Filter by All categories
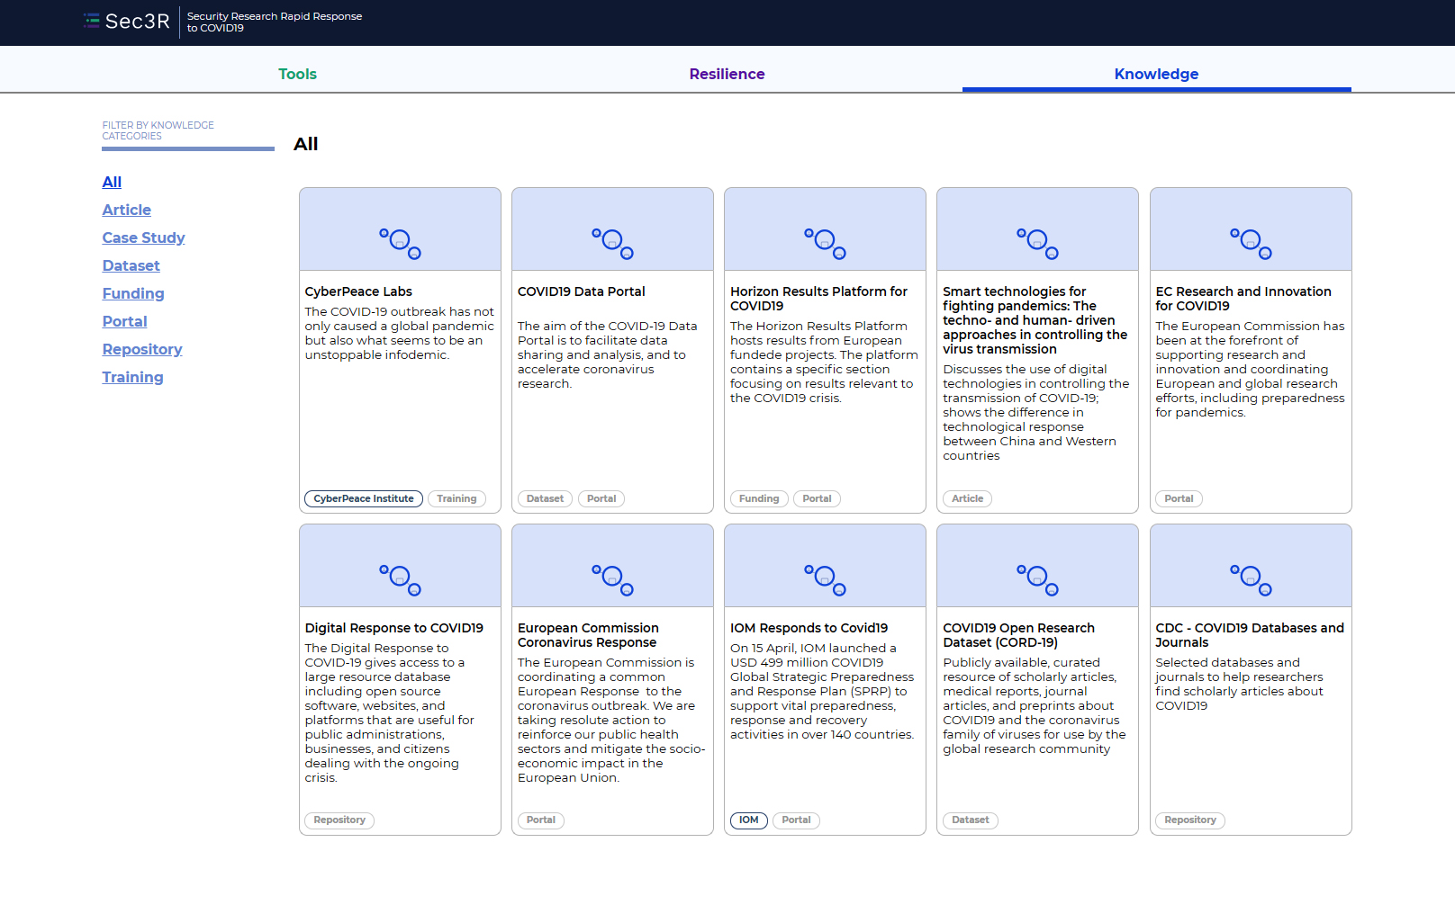Image resolution: width=1455 pixels, height=905 pixels. point(112,182)
